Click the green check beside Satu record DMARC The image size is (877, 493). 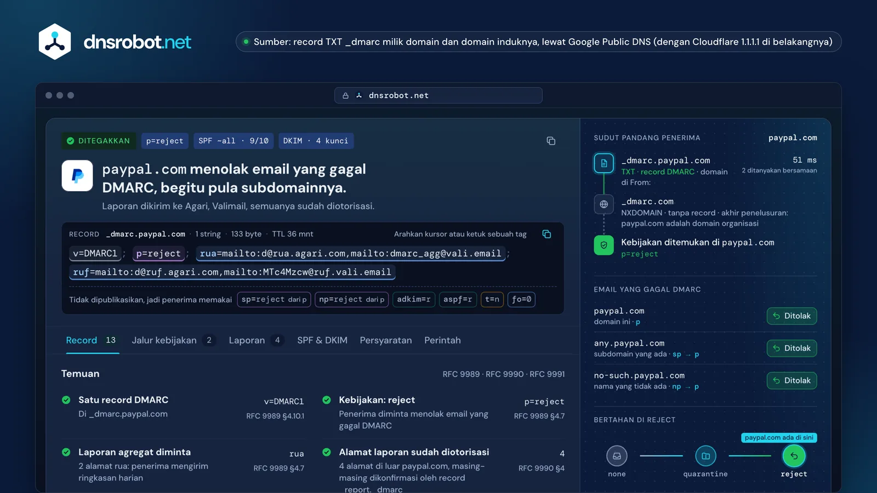66,400
